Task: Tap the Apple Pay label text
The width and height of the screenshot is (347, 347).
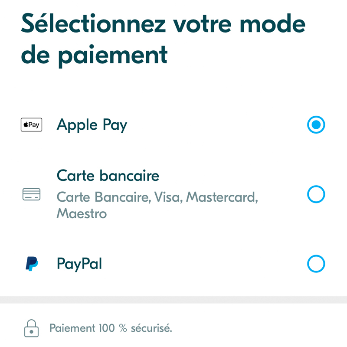Action: pyautogui.click(x=92, y=125)
